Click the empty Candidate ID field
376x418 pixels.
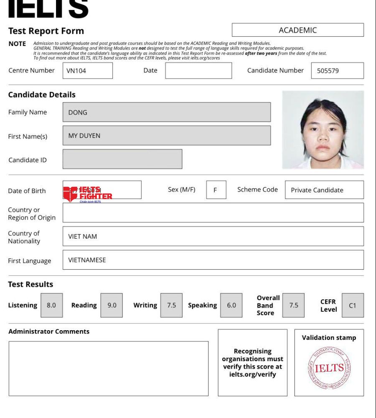click(x=122, y=159)
